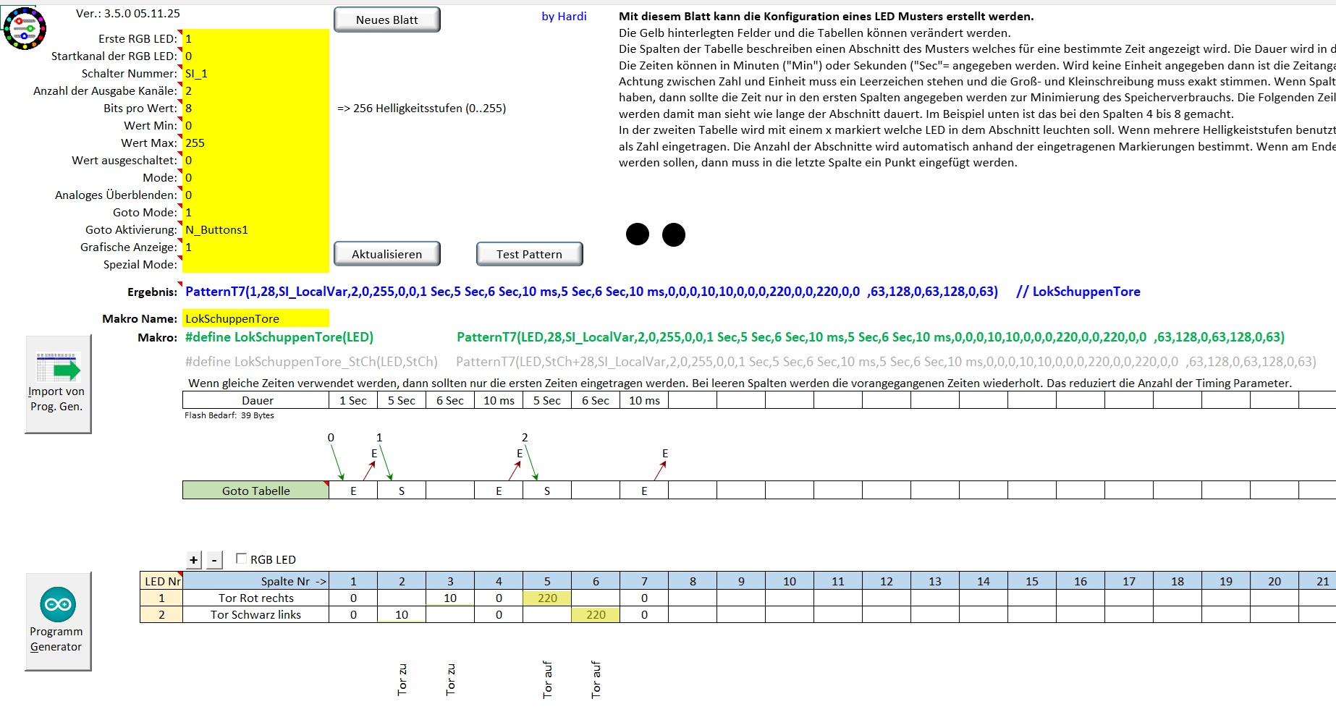Select the Goto Aktivierung N_Buttons1 field
The height and width of the screenshot is (712, 1336).
point(255,230)
